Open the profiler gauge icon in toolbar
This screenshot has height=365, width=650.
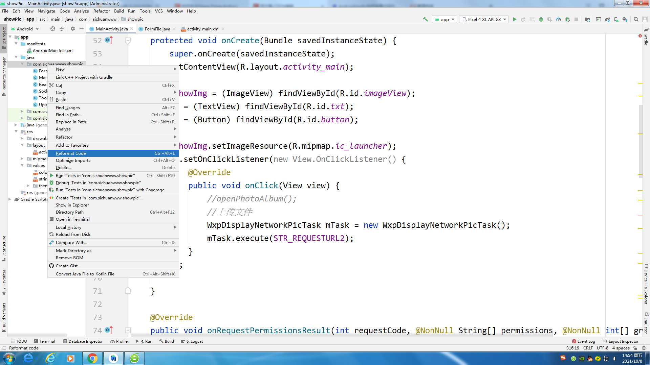pos(559,19)
